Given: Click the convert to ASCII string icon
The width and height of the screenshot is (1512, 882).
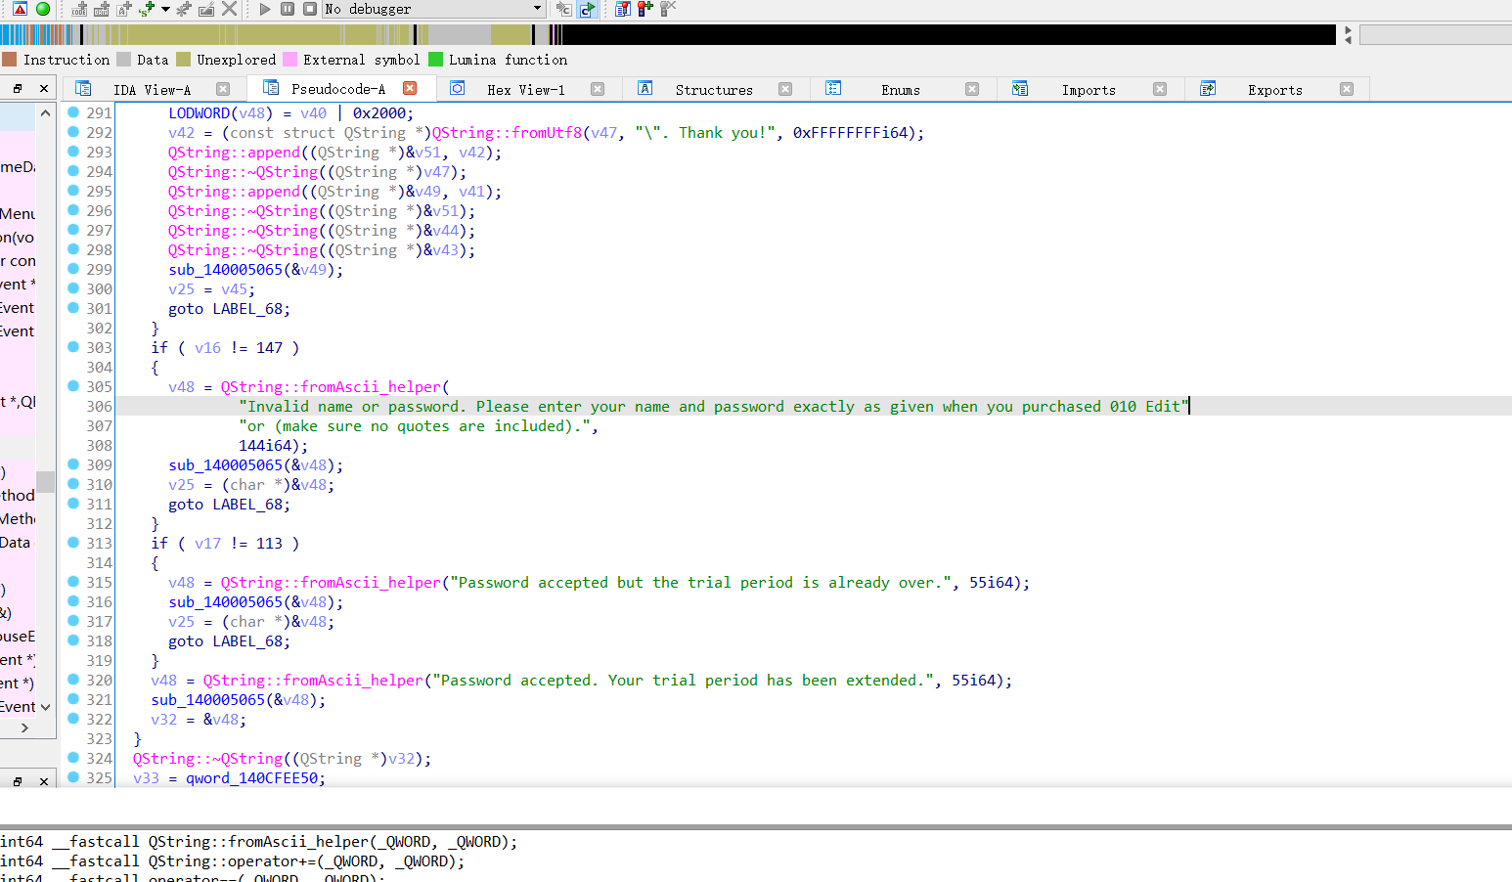Looking at the screenshot, I should coord(124,9).
